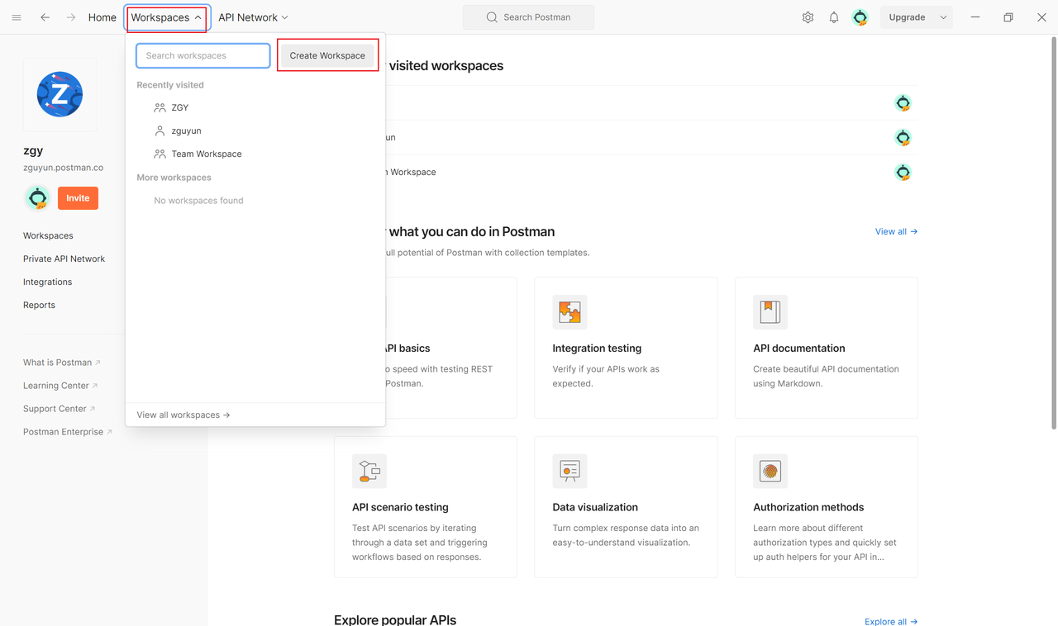Open Private API Network in the sidebar
Screen dimensions: 1058x626
[64, 258]
